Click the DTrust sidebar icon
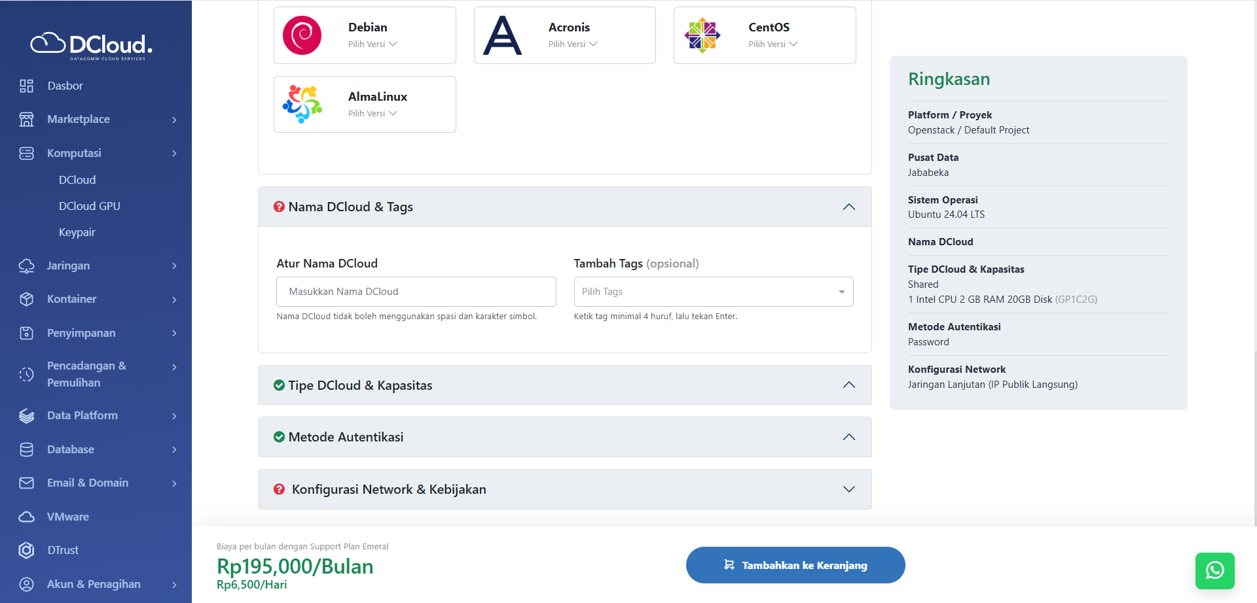Screen dimensions: 1257x603 pos(26,550)
